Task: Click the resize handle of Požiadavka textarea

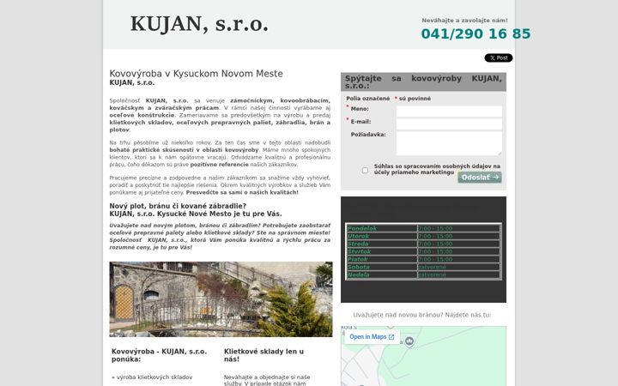Action: (x=500, y=154)
